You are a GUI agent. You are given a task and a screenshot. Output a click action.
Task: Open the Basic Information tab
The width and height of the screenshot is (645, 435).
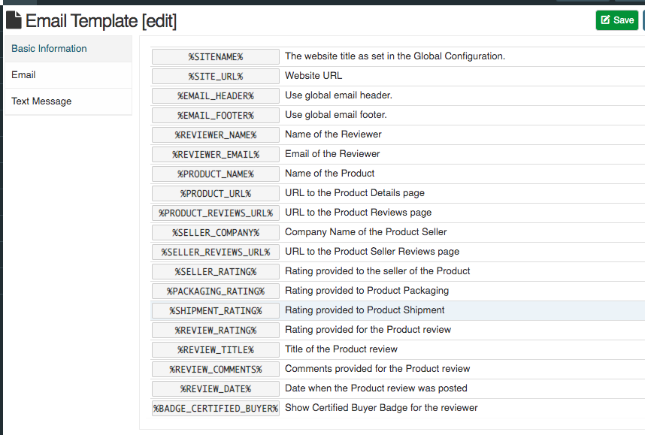tap(50, 49)
